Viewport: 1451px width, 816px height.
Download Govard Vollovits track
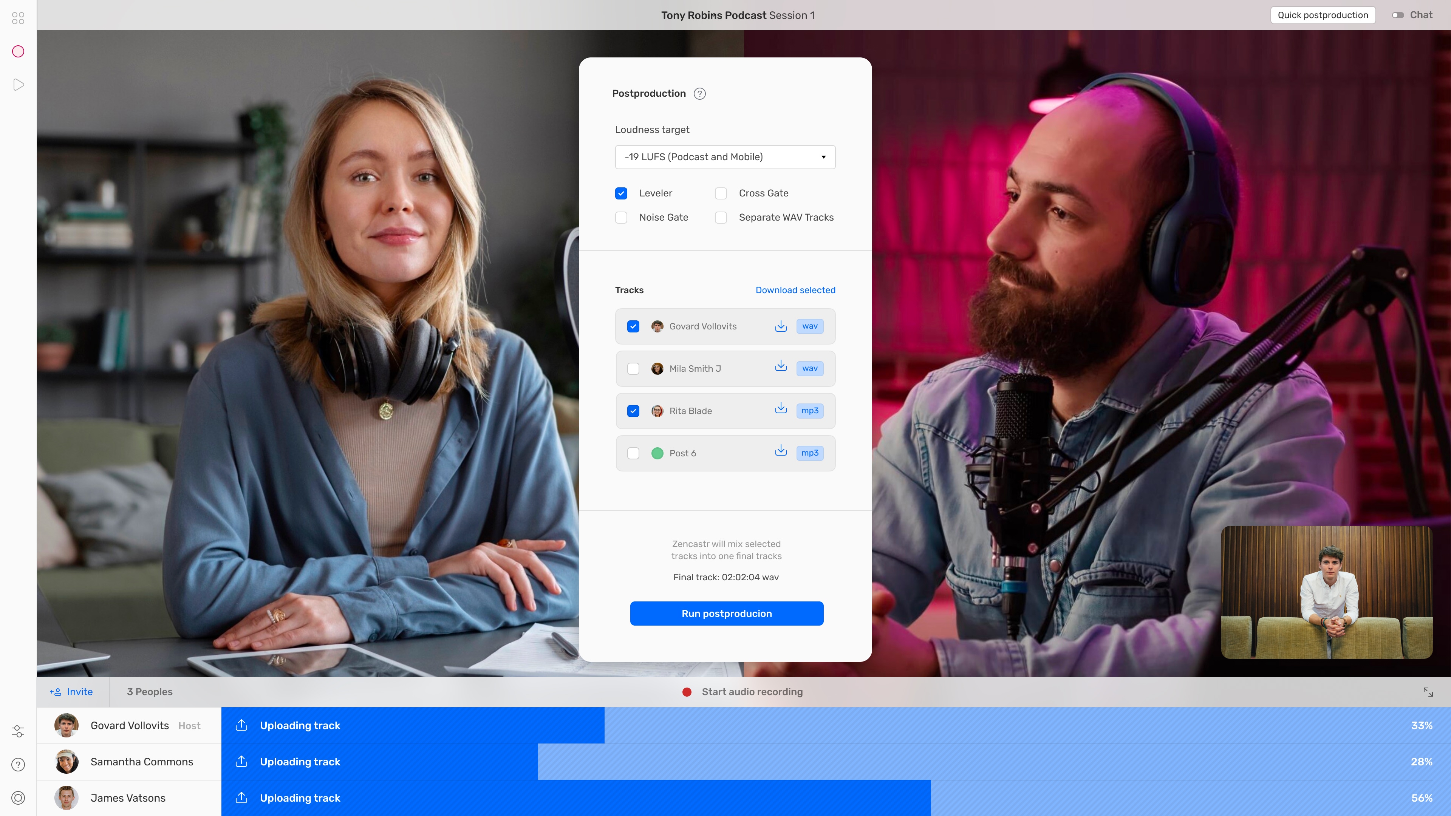[x=781, y=326]
